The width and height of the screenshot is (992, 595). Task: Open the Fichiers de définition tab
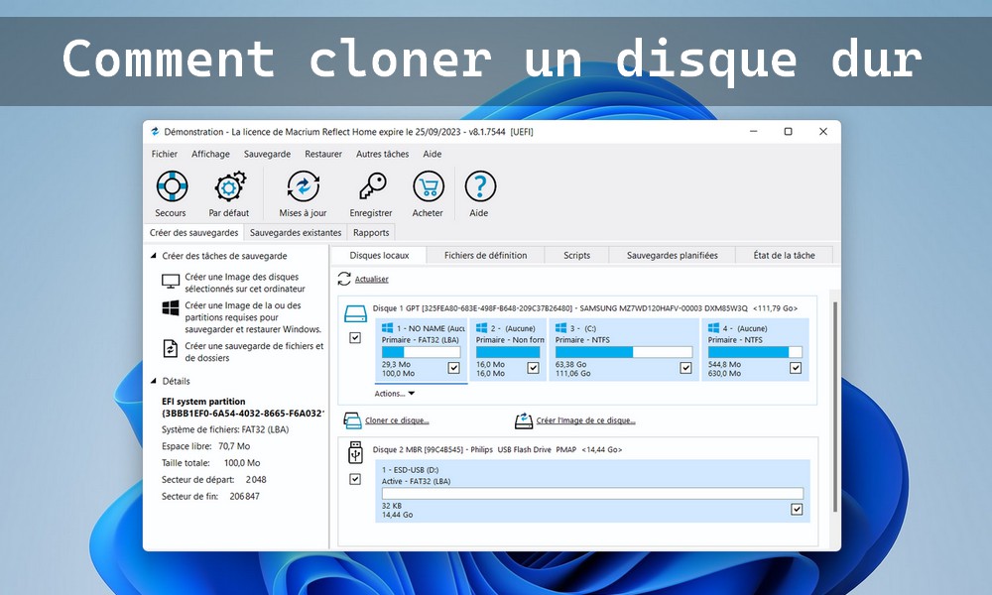[x=485, y=256]
